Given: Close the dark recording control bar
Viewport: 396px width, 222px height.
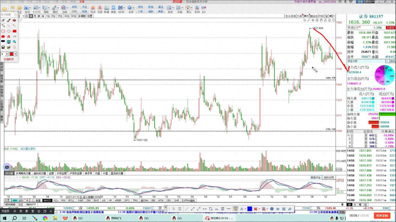Looking at the screenshot, I should (x=51, y=211).
